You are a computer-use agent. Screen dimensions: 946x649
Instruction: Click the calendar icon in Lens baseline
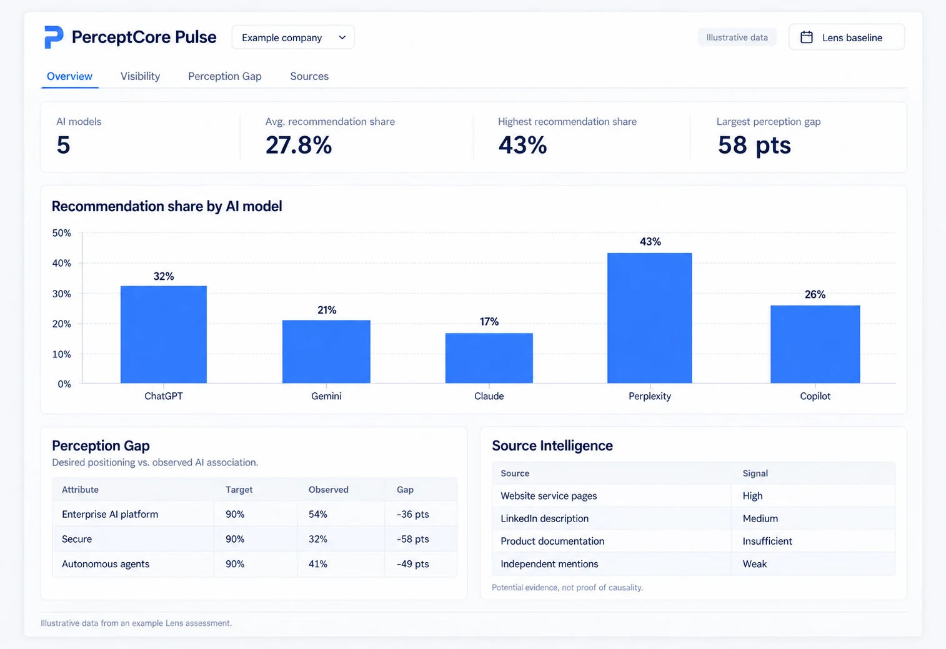pos(807,37)
